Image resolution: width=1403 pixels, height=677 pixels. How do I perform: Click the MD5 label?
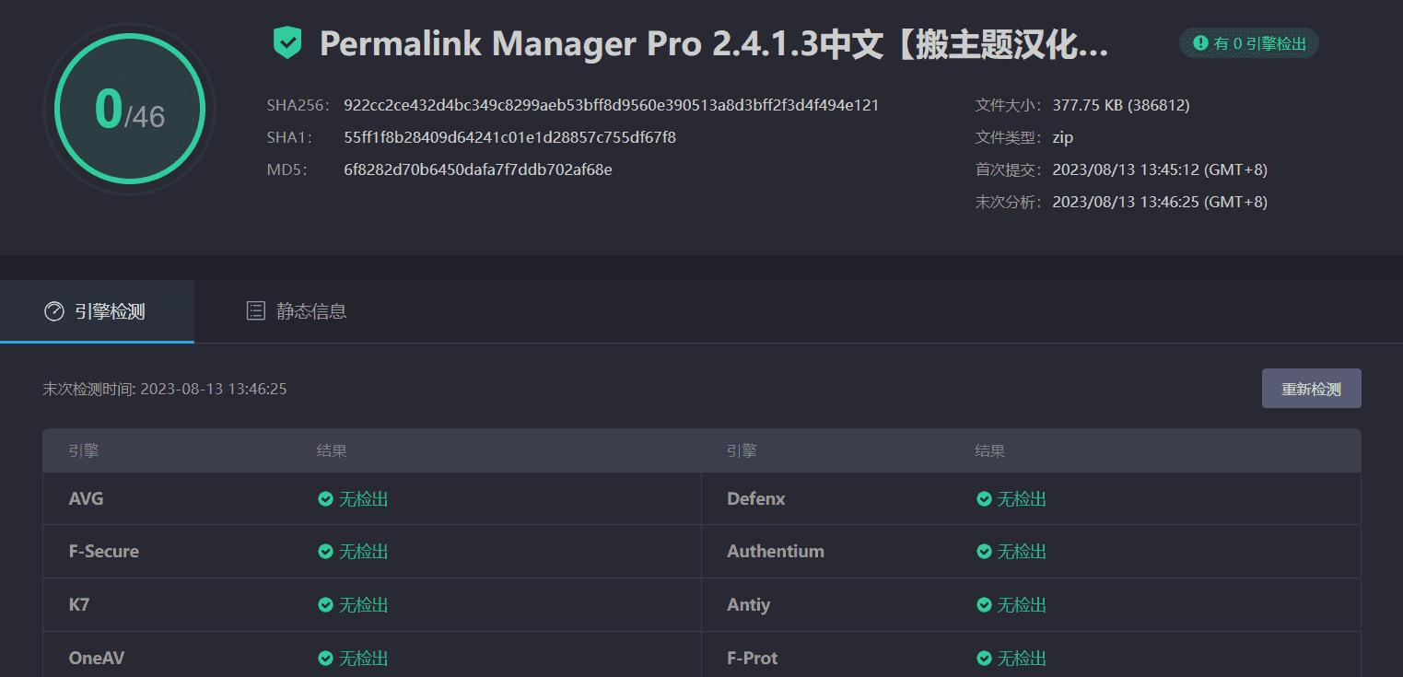286,169
